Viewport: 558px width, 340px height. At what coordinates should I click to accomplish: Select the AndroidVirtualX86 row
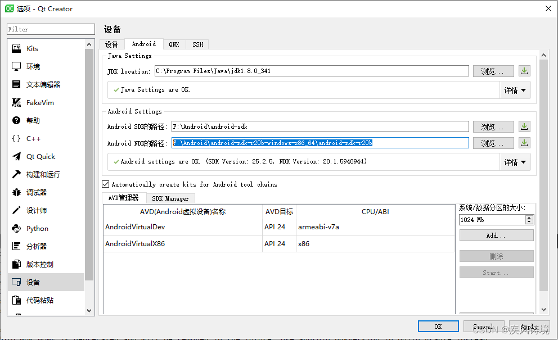tap(279, 244)
